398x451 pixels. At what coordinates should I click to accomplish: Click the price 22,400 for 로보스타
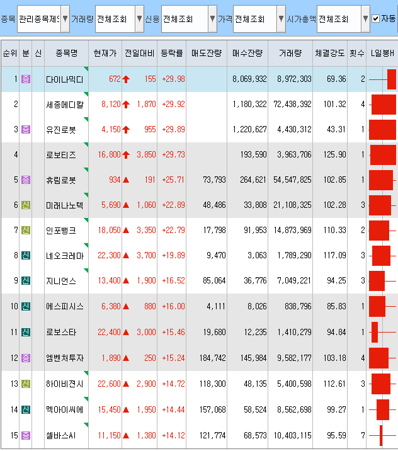pyautogui.click(x=110, y=332)
